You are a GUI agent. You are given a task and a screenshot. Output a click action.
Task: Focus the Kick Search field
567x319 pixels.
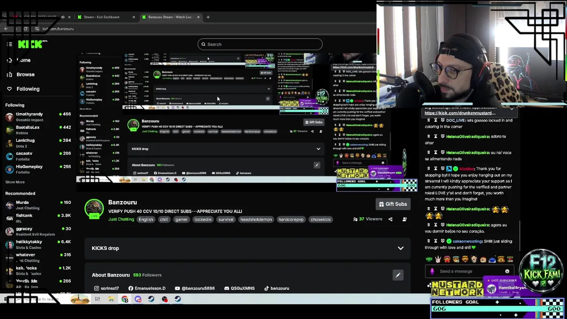[x=260, y=44]
